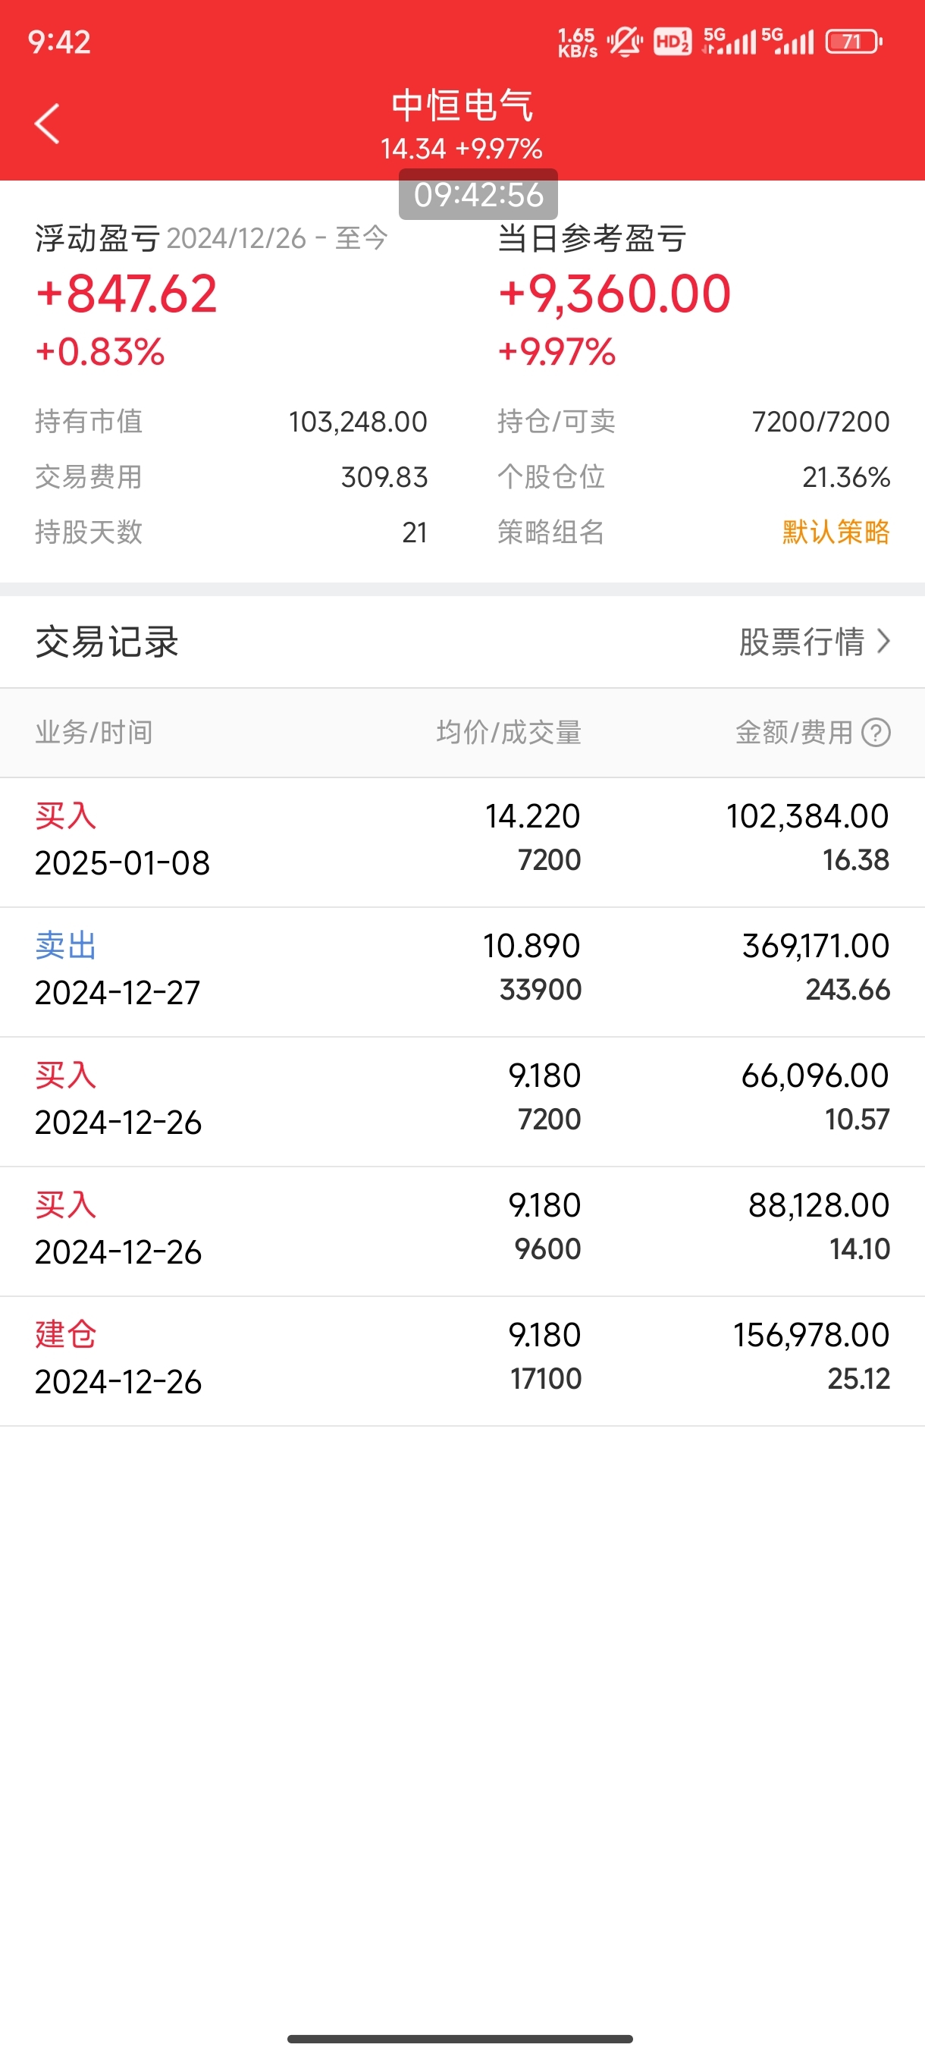Tap the back arrow icon
This screenshot has width=925, height=2057.
click(x=48, y=124)
